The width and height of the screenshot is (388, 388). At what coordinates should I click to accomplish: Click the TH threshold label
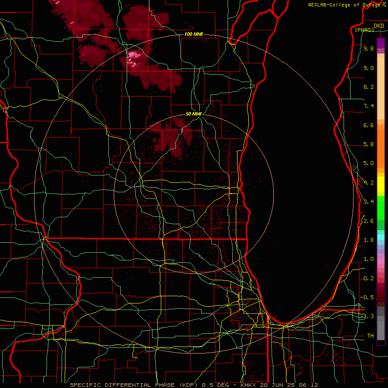point(370,336)
